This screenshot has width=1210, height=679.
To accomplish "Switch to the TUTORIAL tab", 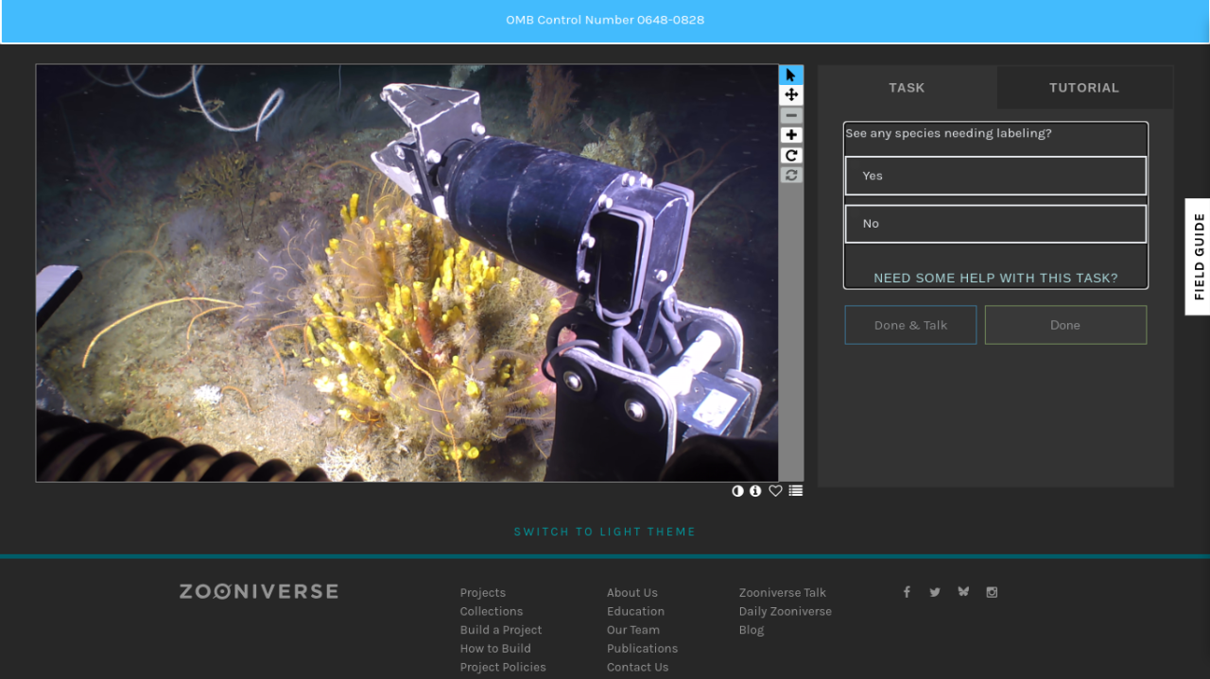I will 1084,87.
